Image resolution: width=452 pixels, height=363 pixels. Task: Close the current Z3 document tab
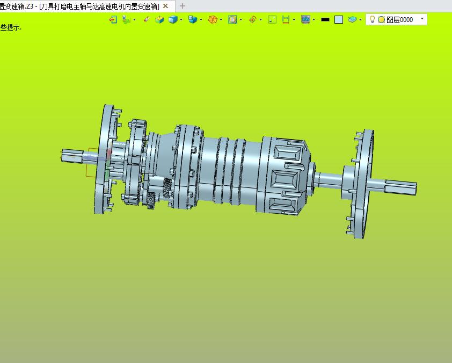point(165,6)
